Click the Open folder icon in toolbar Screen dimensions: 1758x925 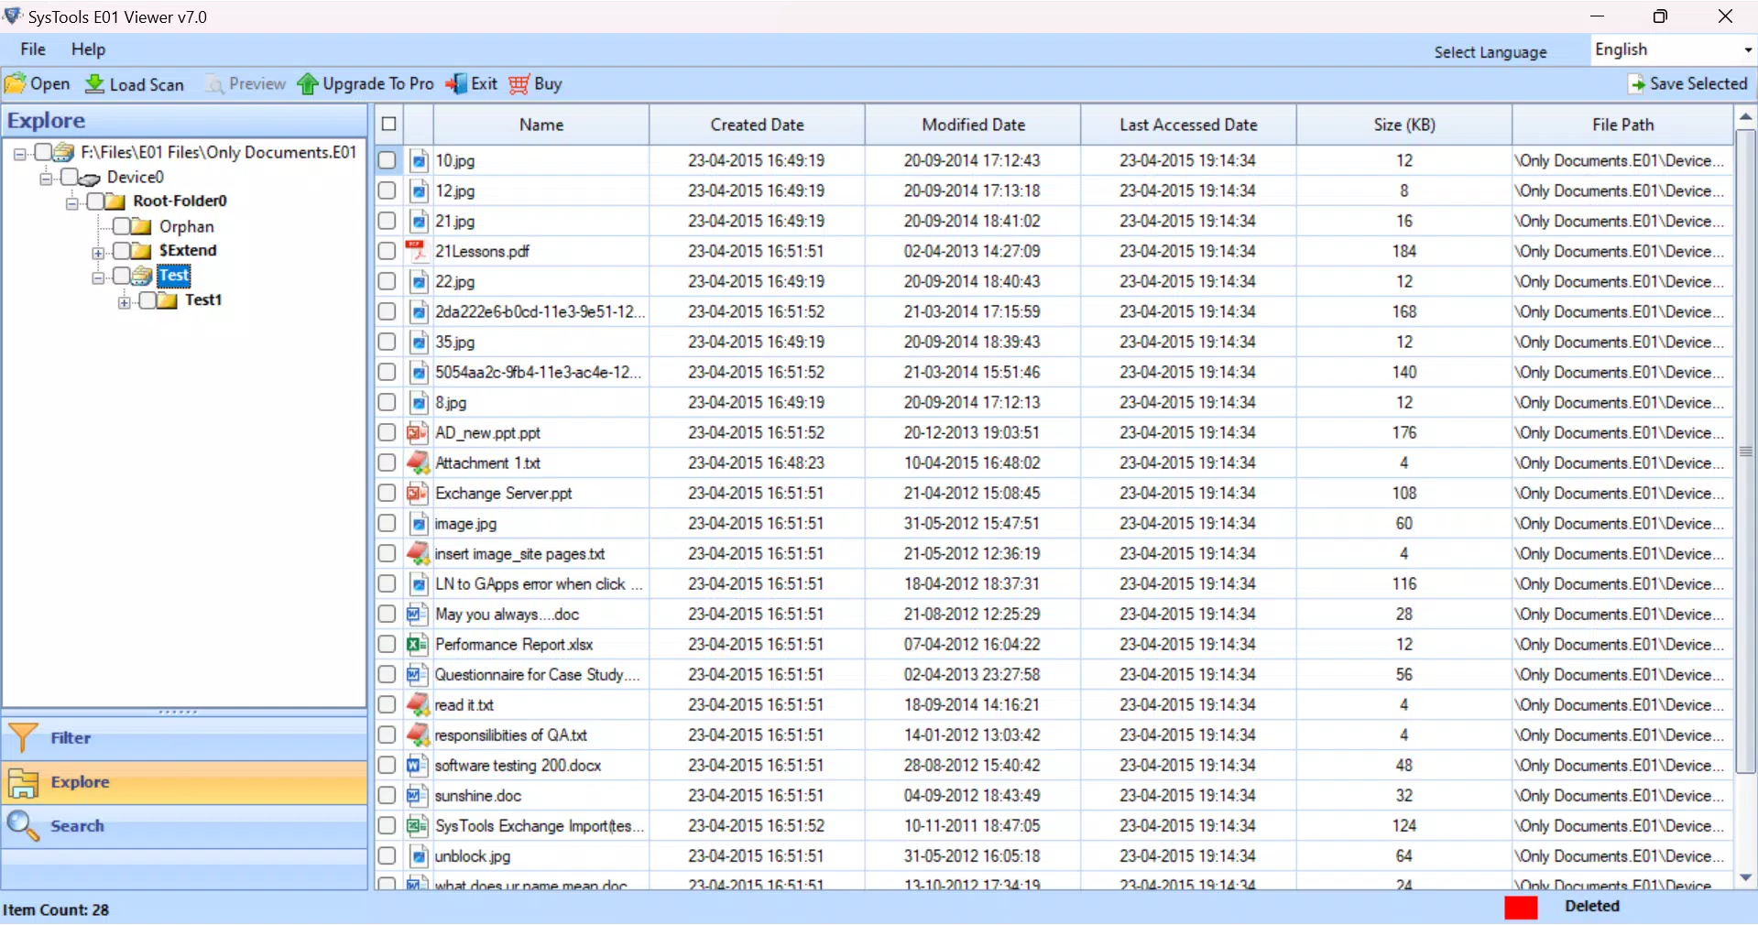coord(15,84)
